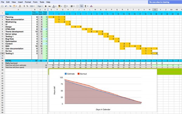
Task: Open the 10pt font size dropdown
Action: point(40,6)
